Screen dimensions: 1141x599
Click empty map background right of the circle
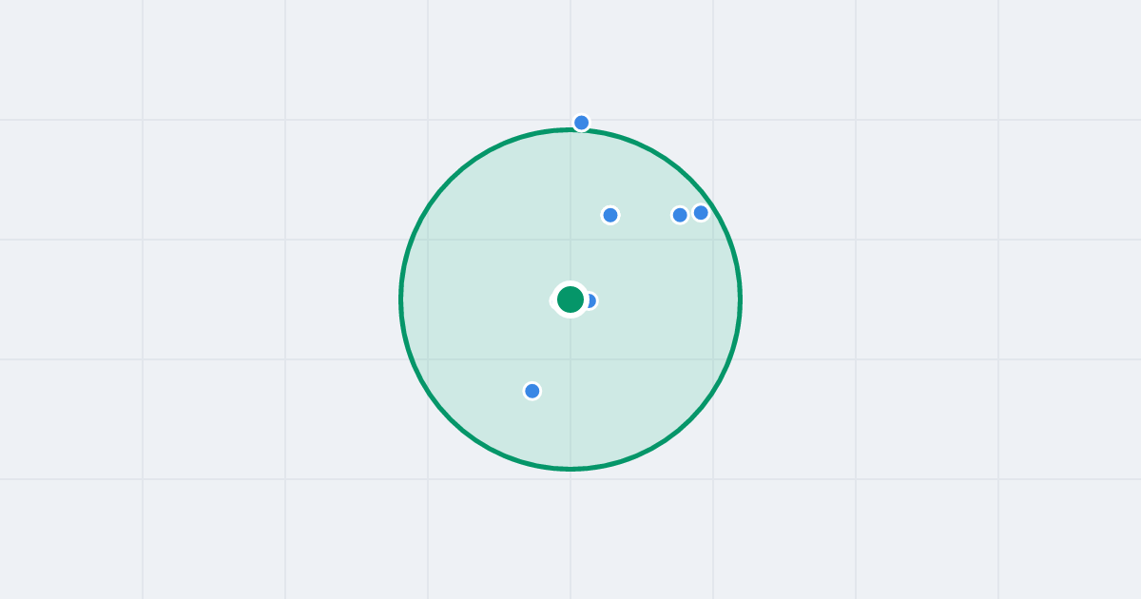coord(903,299)
